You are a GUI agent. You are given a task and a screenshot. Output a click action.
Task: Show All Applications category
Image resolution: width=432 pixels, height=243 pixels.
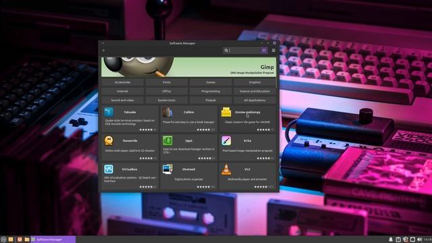click(x=255, y=101)
